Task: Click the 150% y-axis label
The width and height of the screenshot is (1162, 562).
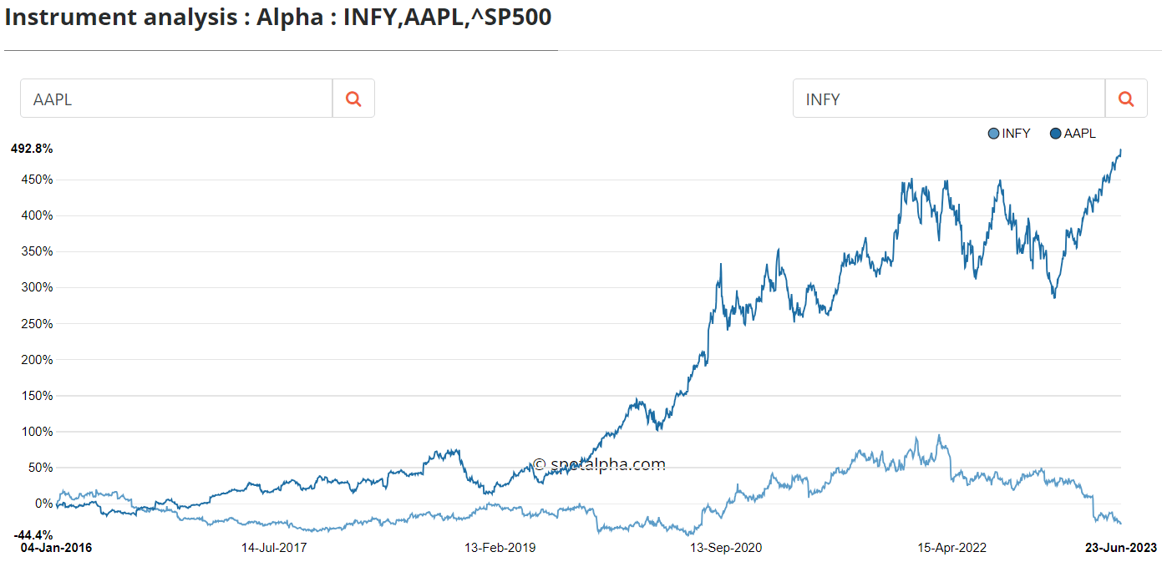Action: (x=38, y=396)
